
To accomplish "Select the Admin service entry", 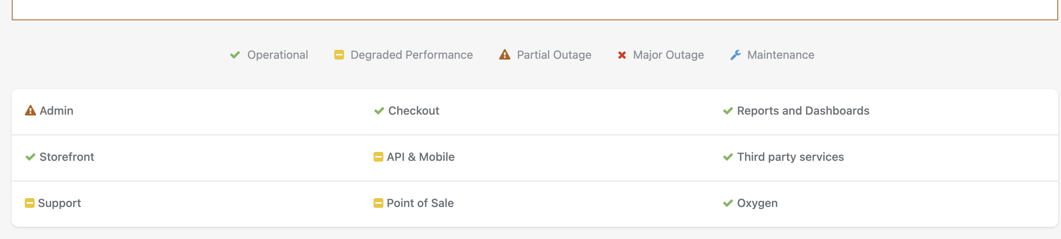I will 57,111.
